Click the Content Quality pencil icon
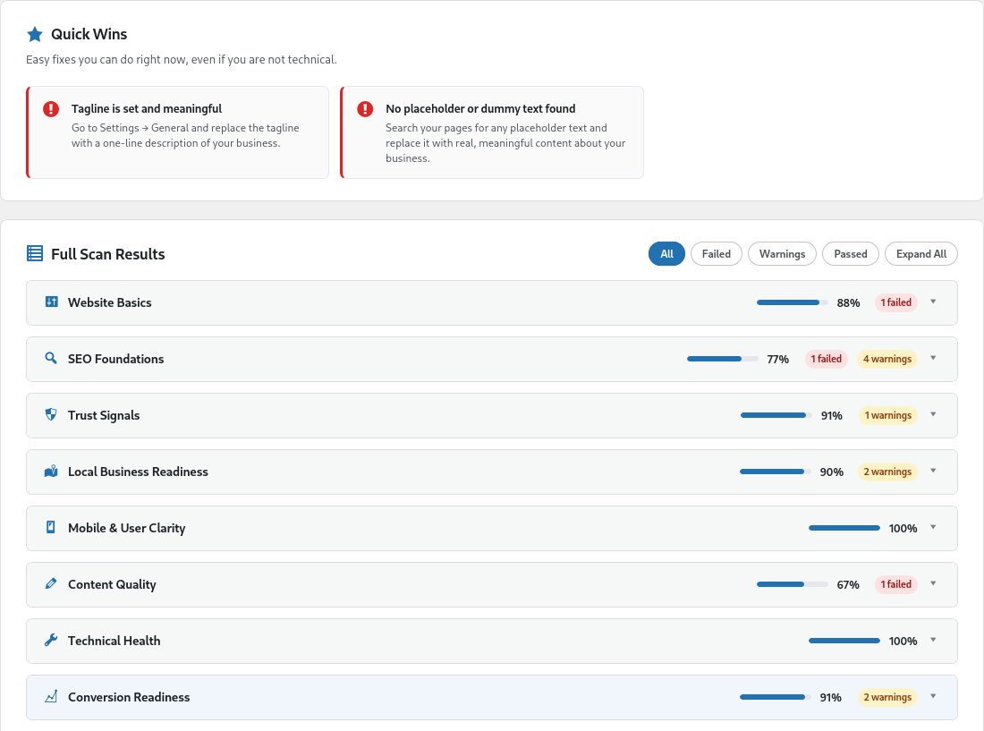Screen dimensions: 984x731 click(x=51, y=583)
